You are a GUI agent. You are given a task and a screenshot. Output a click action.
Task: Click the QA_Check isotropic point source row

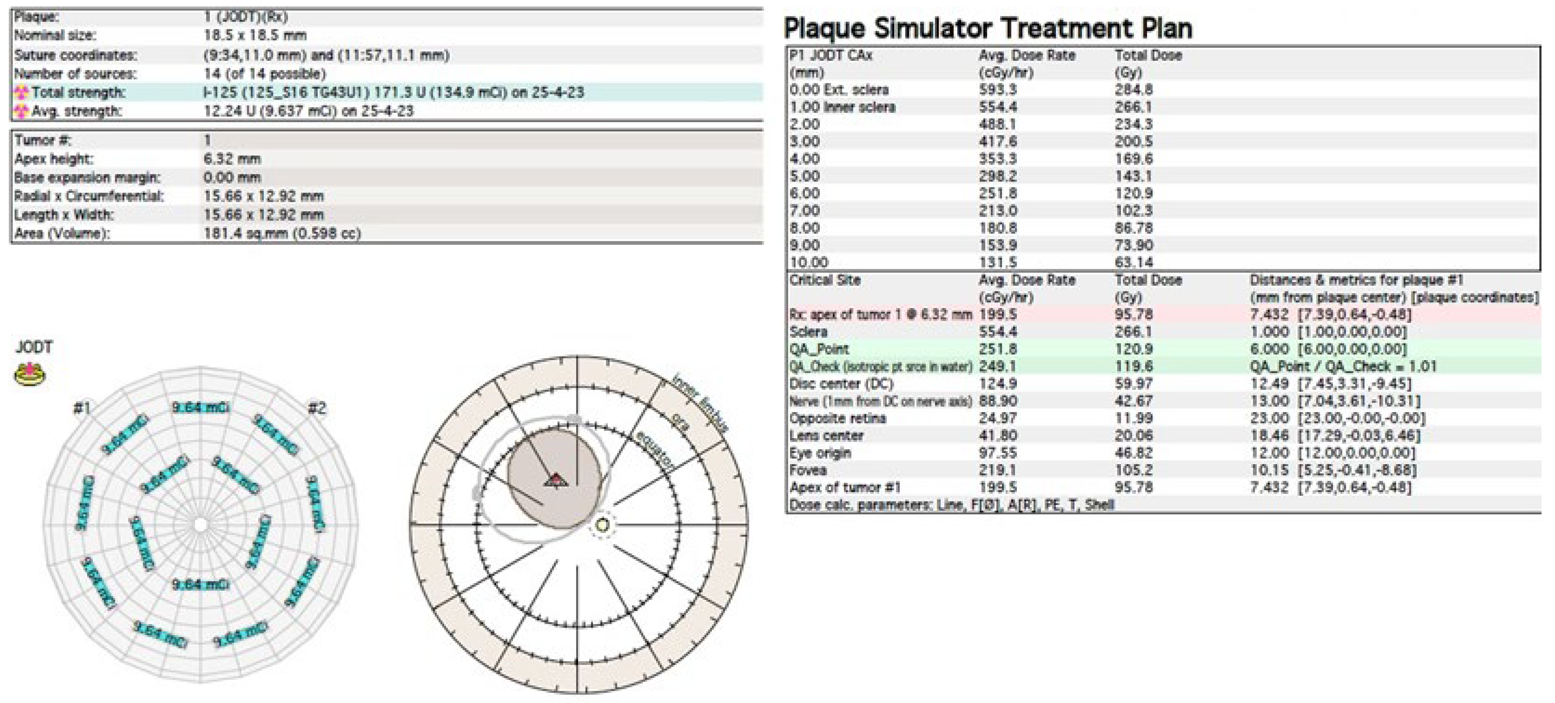880,366
